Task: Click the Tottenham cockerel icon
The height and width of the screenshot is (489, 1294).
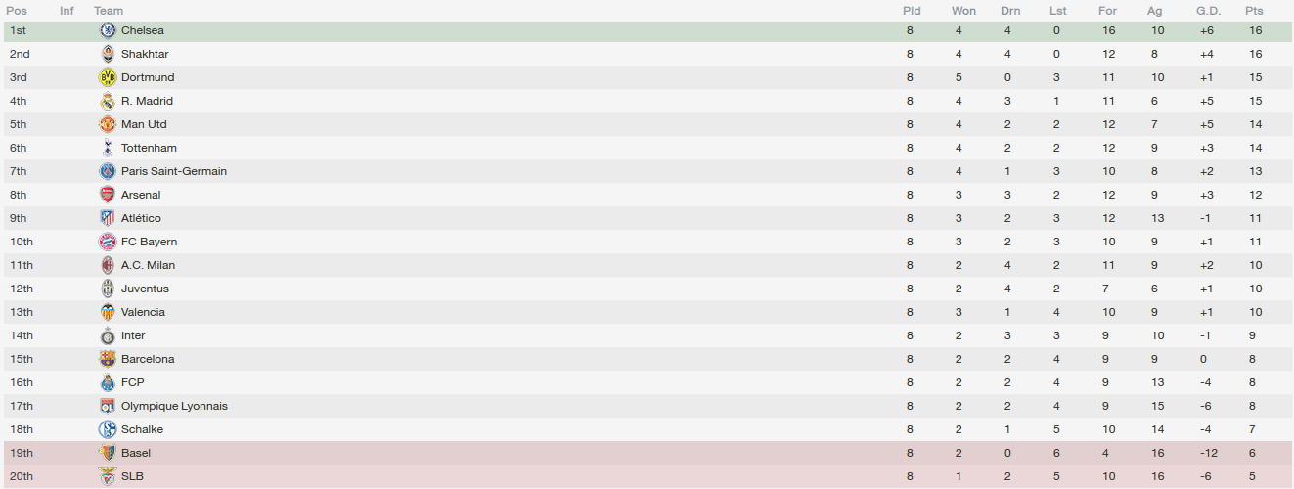Action: point(108,148)
